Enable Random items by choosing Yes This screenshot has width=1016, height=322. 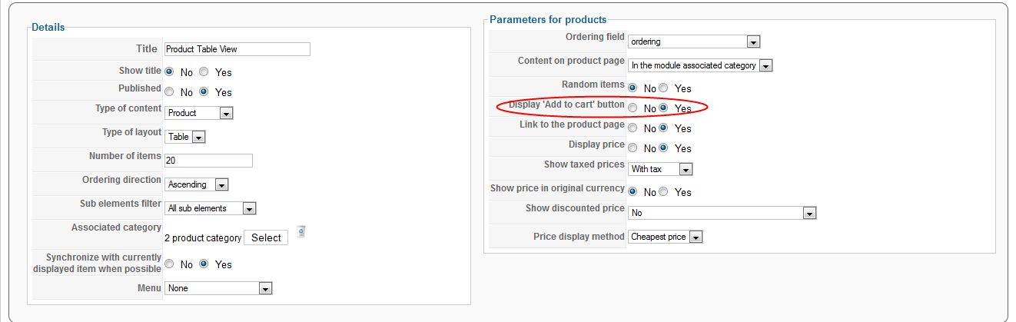[x=663, y=88]
